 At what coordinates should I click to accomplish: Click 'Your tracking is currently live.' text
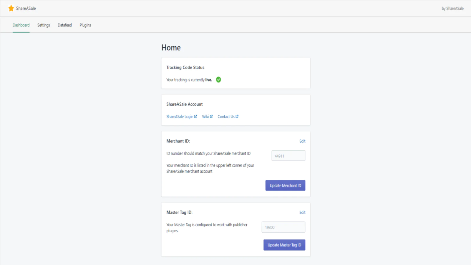coord(189,80)
